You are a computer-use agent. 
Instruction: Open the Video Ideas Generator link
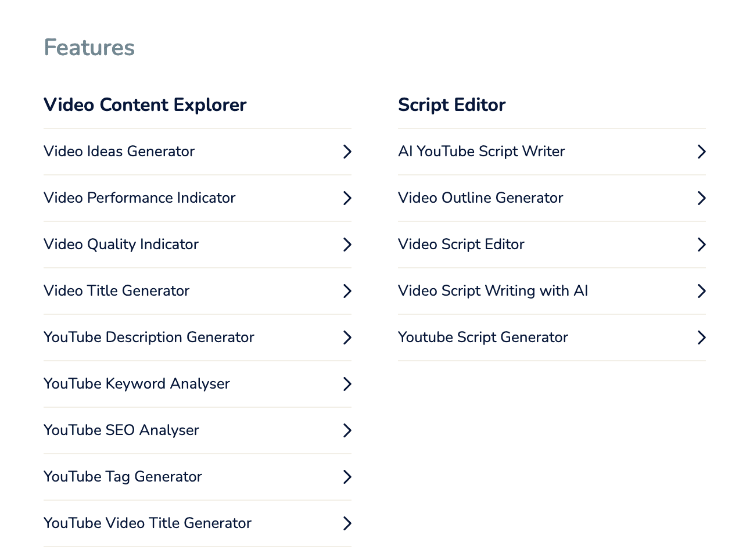tap(119, 152)
